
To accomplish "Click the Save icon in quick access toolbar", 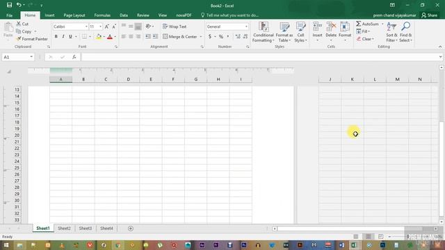I will coord(9,5).
